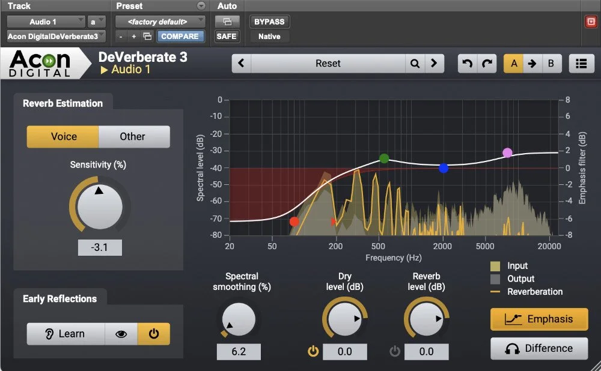Click Spectral smoothing value field 6.2

[x=239, y=351]
